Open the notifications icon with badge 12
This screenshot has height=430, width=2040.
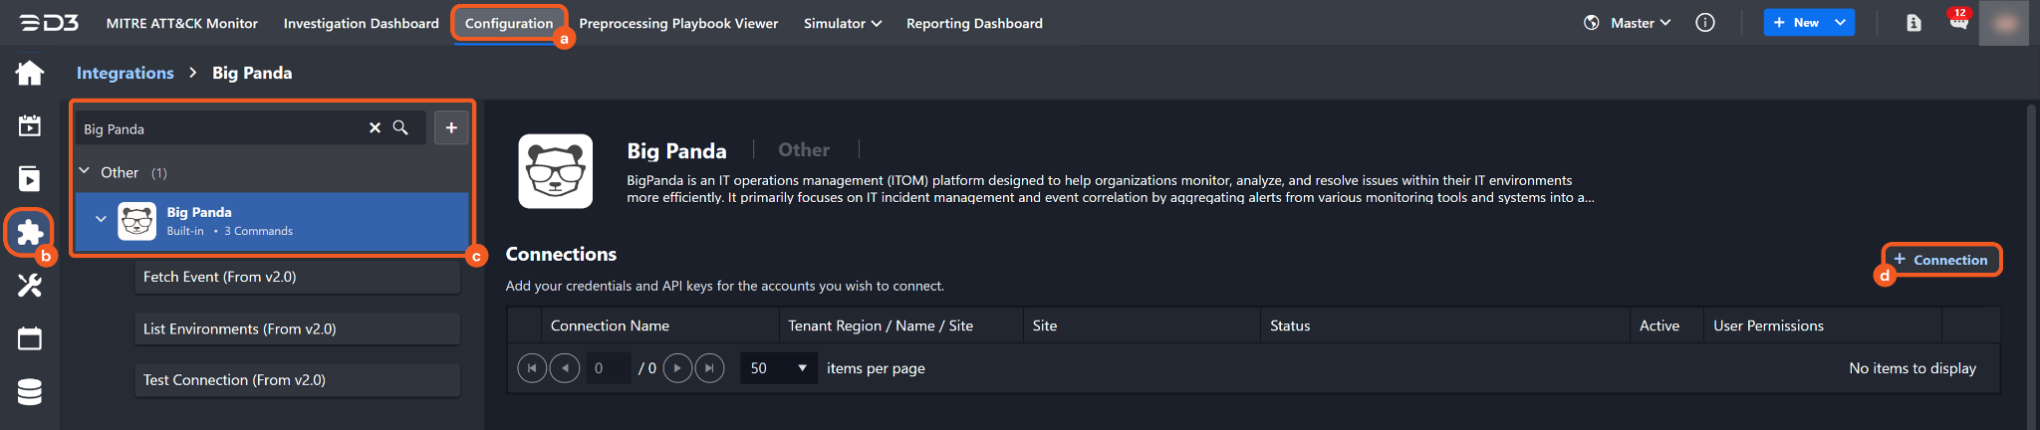(1958, 22)
